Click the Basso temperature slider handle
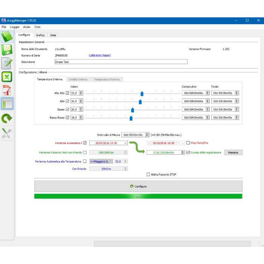 tap(132, 110)
